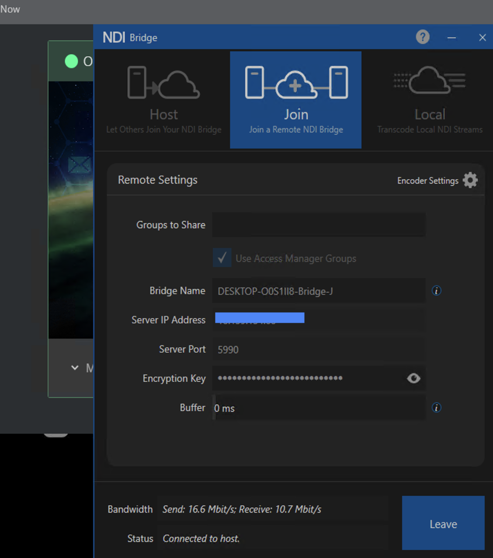Toggle Use Access Manager Groups checkbox
The height and width of the screenshot is (558, 493).
click(222, 258)
